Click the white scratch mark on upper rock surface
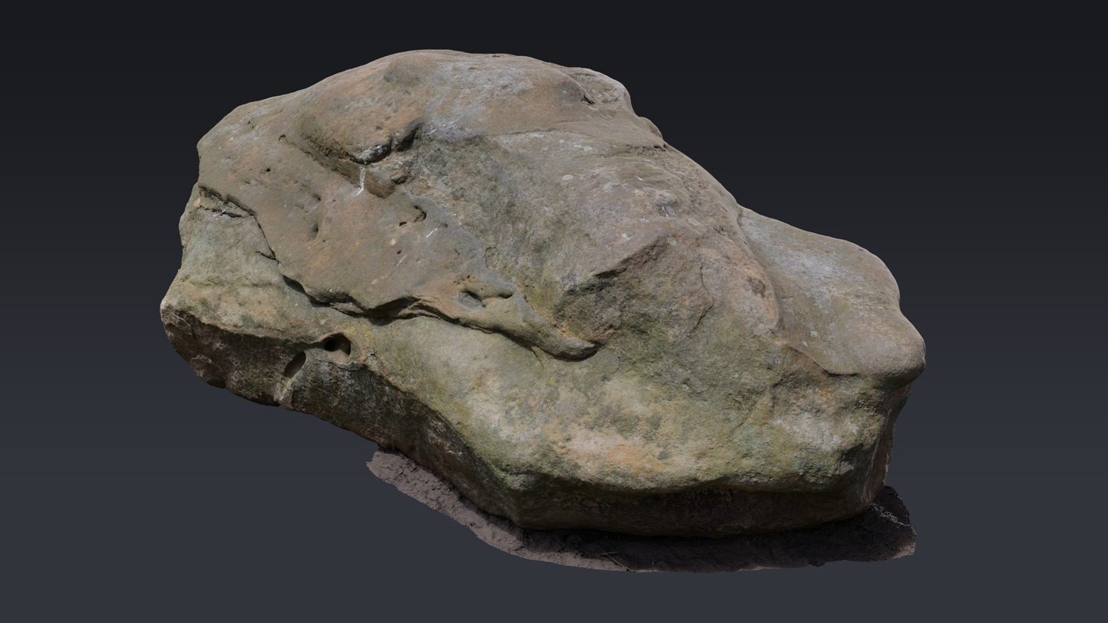The image size is (1108, 623). 362,181
